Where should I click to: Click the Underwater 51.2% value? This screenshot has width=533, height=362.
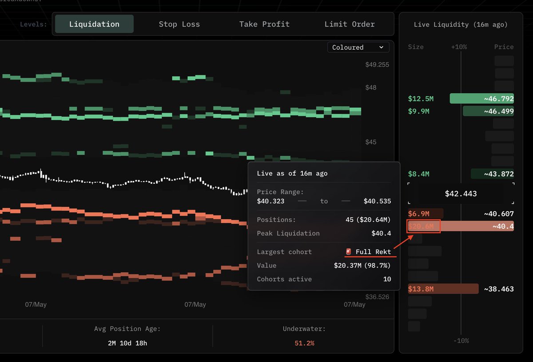click(304, 343)
